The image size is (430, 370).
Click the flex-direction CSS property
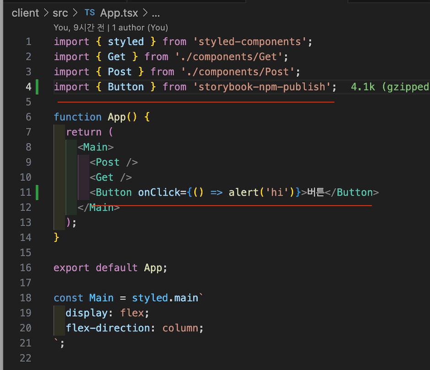107,328
